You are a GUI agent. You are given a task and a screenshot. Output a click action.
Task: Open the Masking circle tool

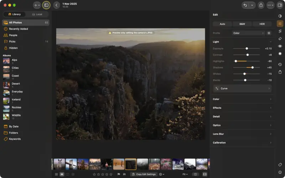tap(280, 54)
